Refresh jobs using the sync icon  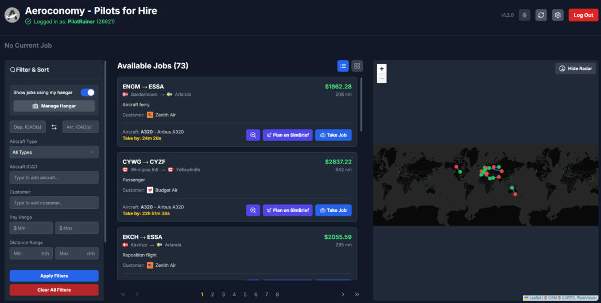coord(541,15)
